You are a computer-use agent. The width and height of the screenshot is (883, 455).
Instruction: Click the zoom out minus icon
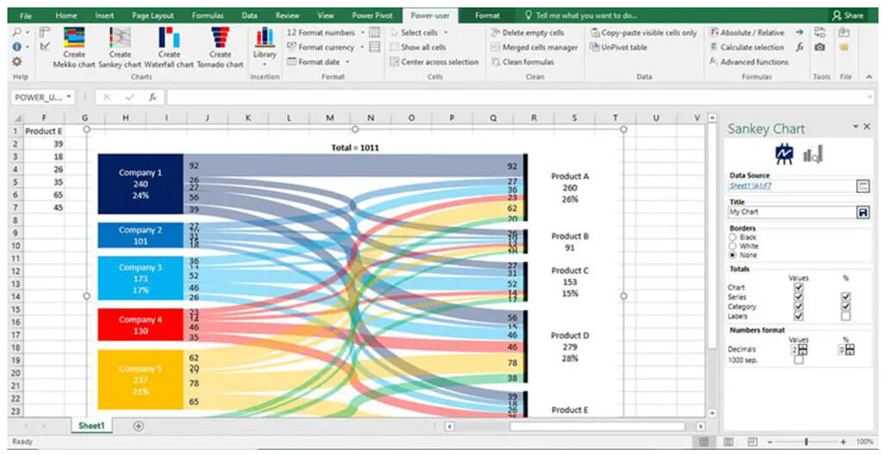[770, 442]
